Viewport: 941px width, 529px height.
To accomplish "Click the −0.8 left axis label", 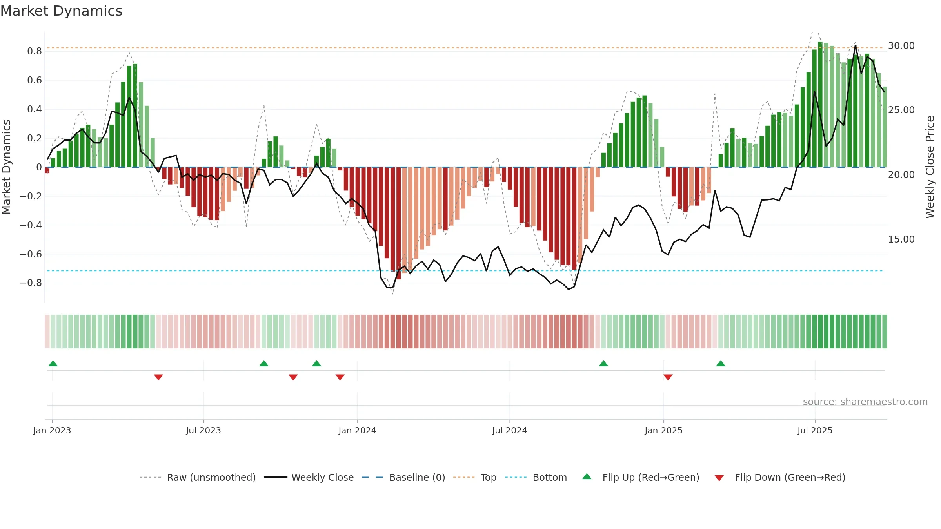I will [x=31, y=283].
